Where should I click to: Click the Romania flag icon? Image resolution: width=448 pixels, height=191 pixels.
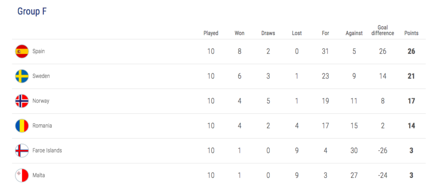(22, 126)
